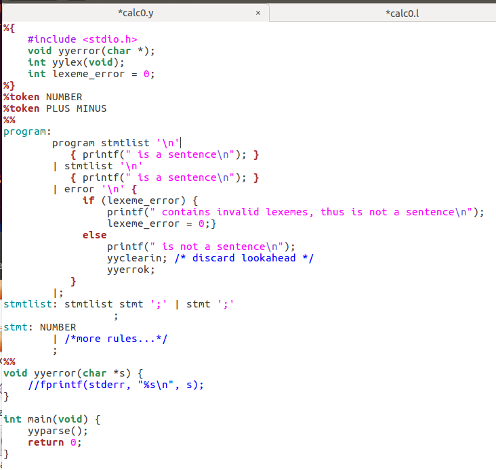Click the '/* discard lookahead */' comment
496x470 pixels.
pos(244,258)
